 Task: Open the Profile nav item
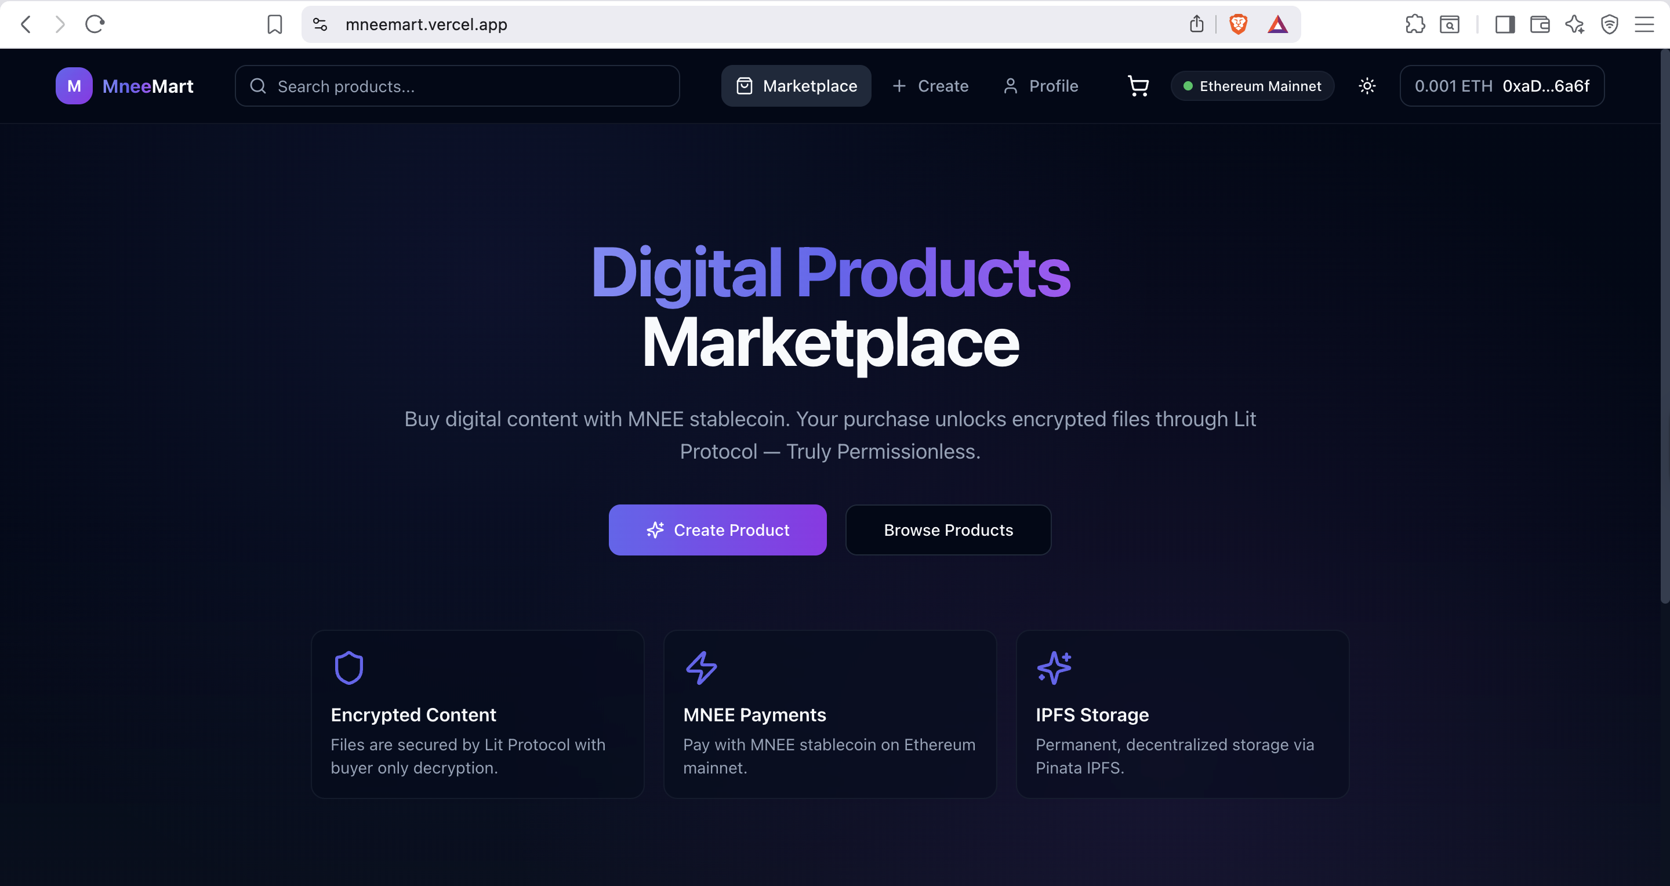1040,86
